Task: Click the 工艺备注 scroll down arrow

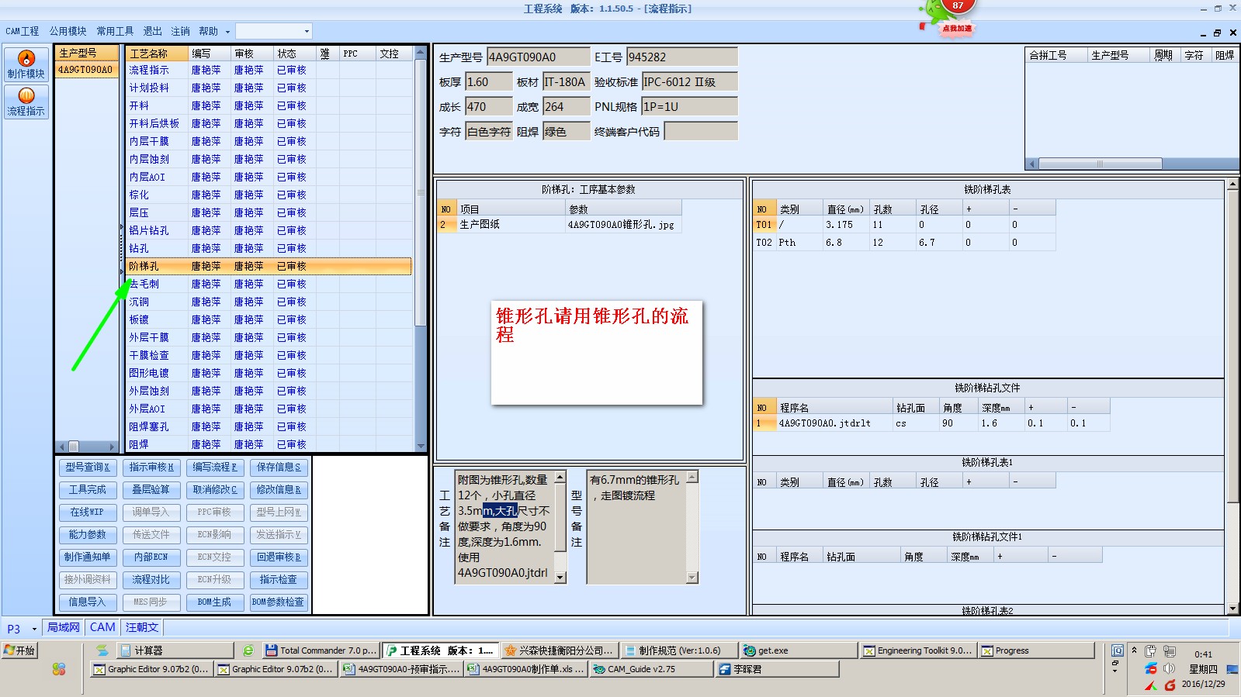Action: (560, 578)
